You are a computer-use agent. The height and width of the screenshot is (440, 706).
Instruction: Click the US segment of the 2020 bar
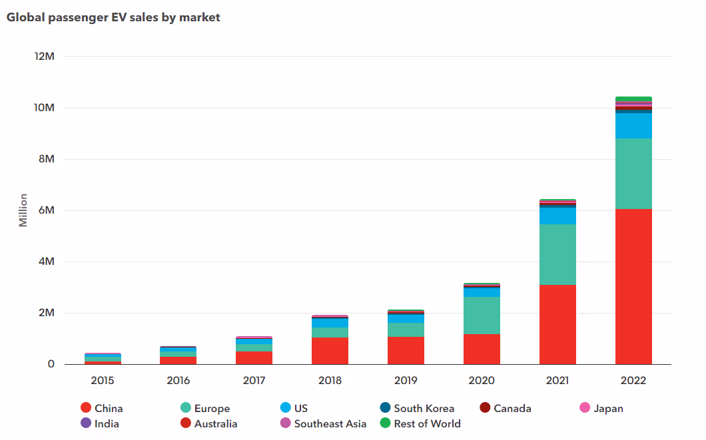click(x=482, y=292)
